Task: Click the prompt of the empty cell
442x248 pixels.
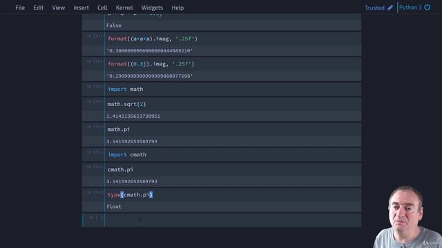Action: (96, 218)
